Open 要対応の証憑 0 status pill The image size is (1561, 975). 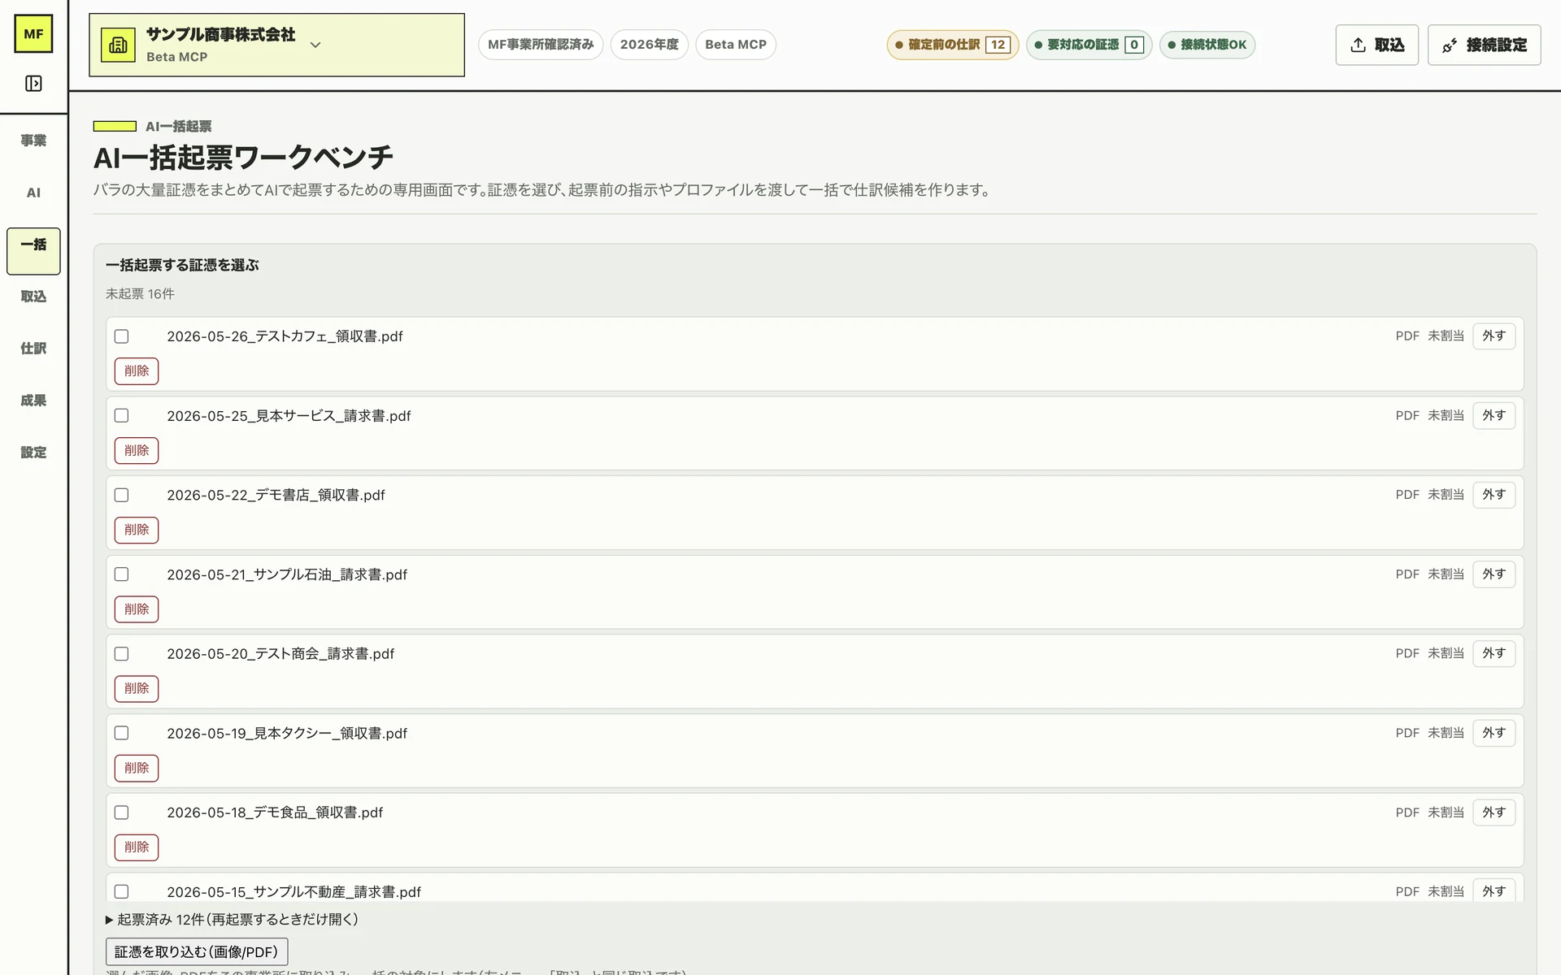[1089, 45]
